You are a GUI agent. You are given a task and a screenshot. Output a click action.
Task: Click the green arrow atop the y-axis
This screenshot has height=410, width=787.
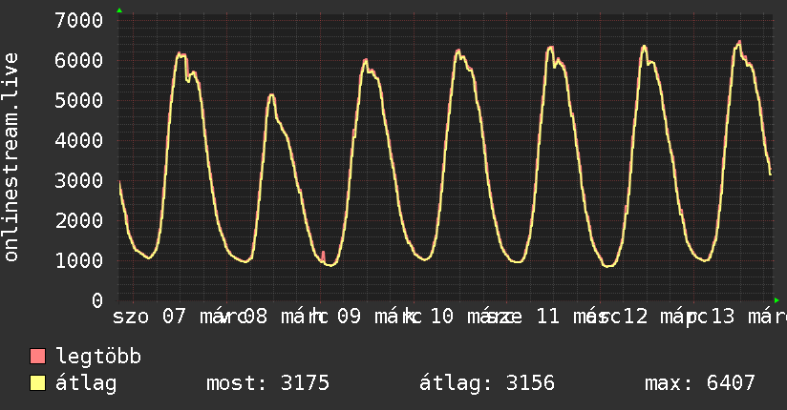119,10
